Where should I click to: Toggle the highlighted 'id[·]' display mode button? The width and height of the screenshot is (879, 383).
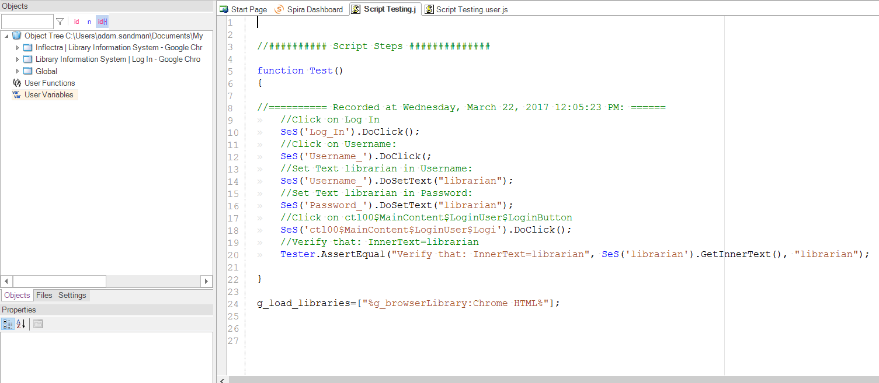[102, 22]
